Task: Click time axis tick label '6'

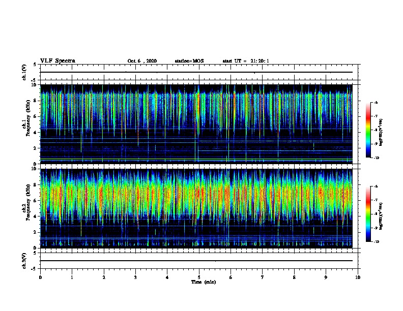Action: pos(231,277)
